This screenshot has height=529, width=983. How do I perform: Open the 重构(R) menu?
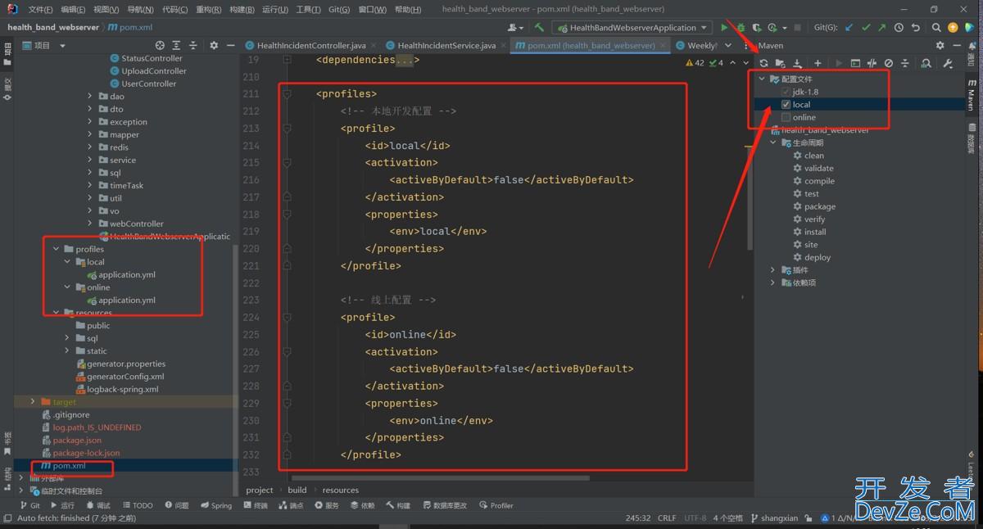click(x=208, y=10)
